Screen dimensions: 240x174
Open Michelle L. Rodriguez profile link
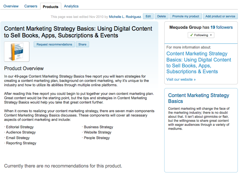click(125, 17)
